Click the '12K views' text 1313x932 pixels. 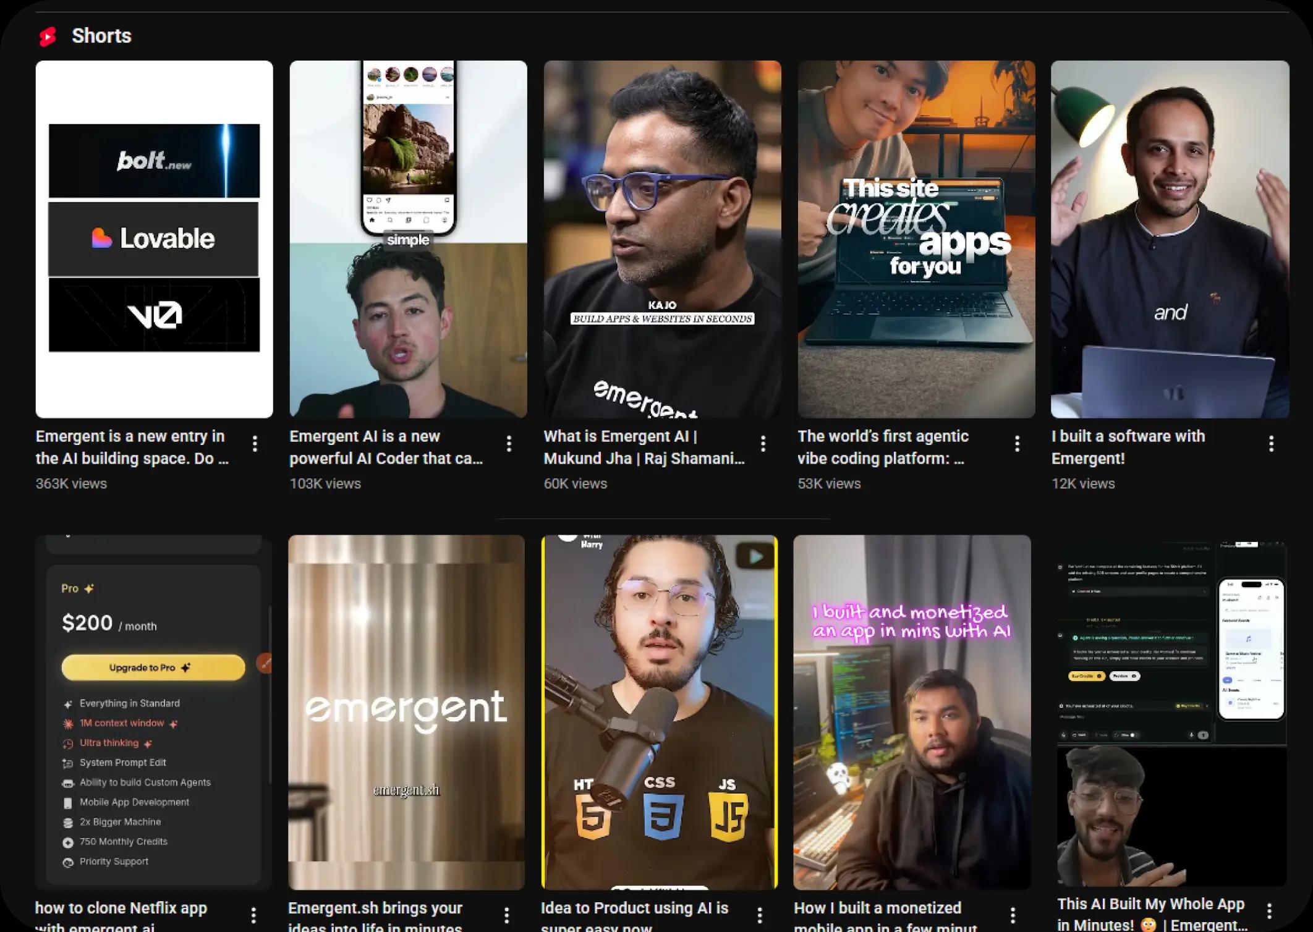(x=1083, y=484)
